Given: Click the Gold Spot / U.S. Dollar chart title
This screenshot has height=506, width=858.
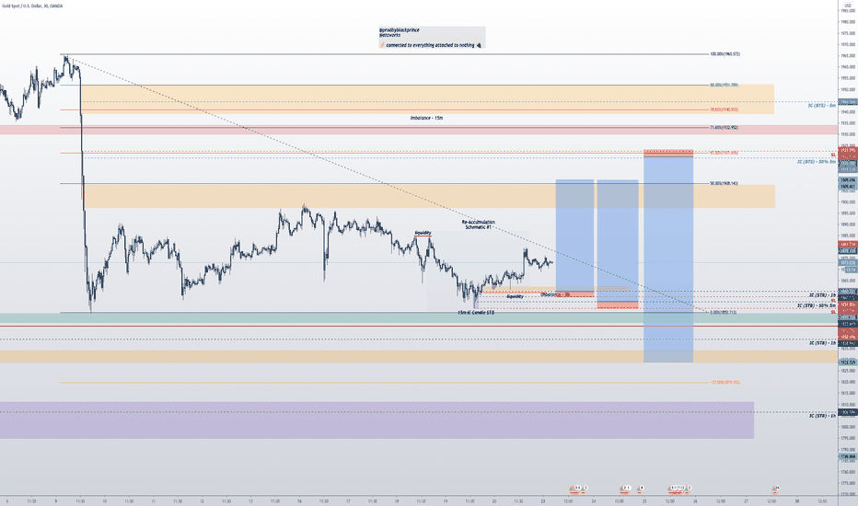Looking at the screenshot, I should (x=31, y=6).
